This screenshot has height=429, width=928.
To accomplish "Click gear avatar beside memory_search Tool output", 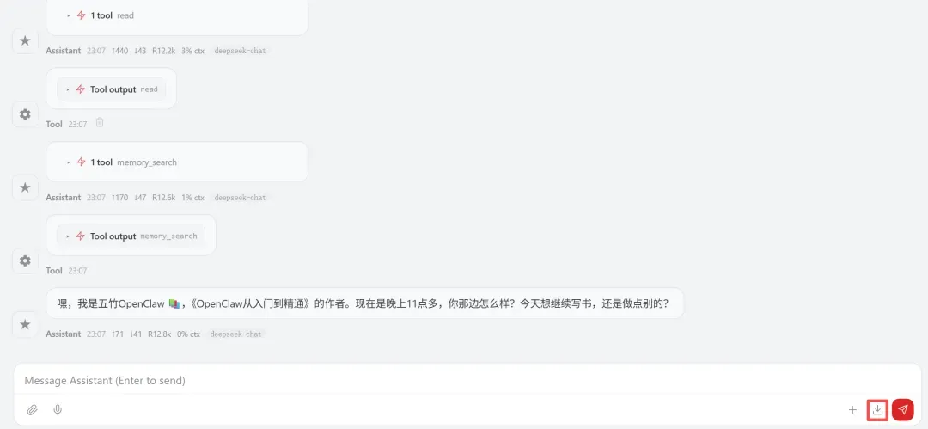I will (x=25, y=260).
